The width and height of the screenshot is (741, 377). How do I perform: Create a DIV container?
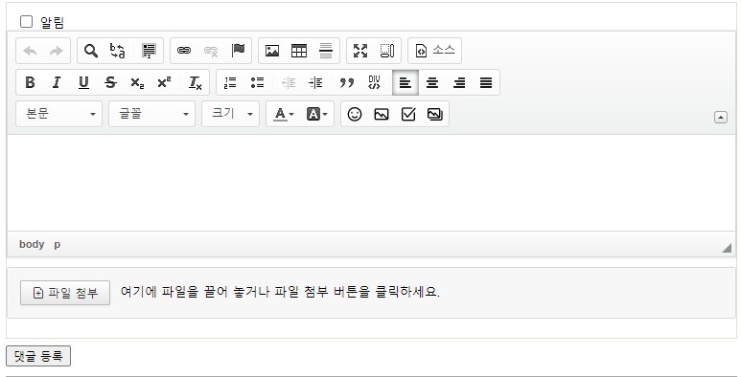coord(374,82)
